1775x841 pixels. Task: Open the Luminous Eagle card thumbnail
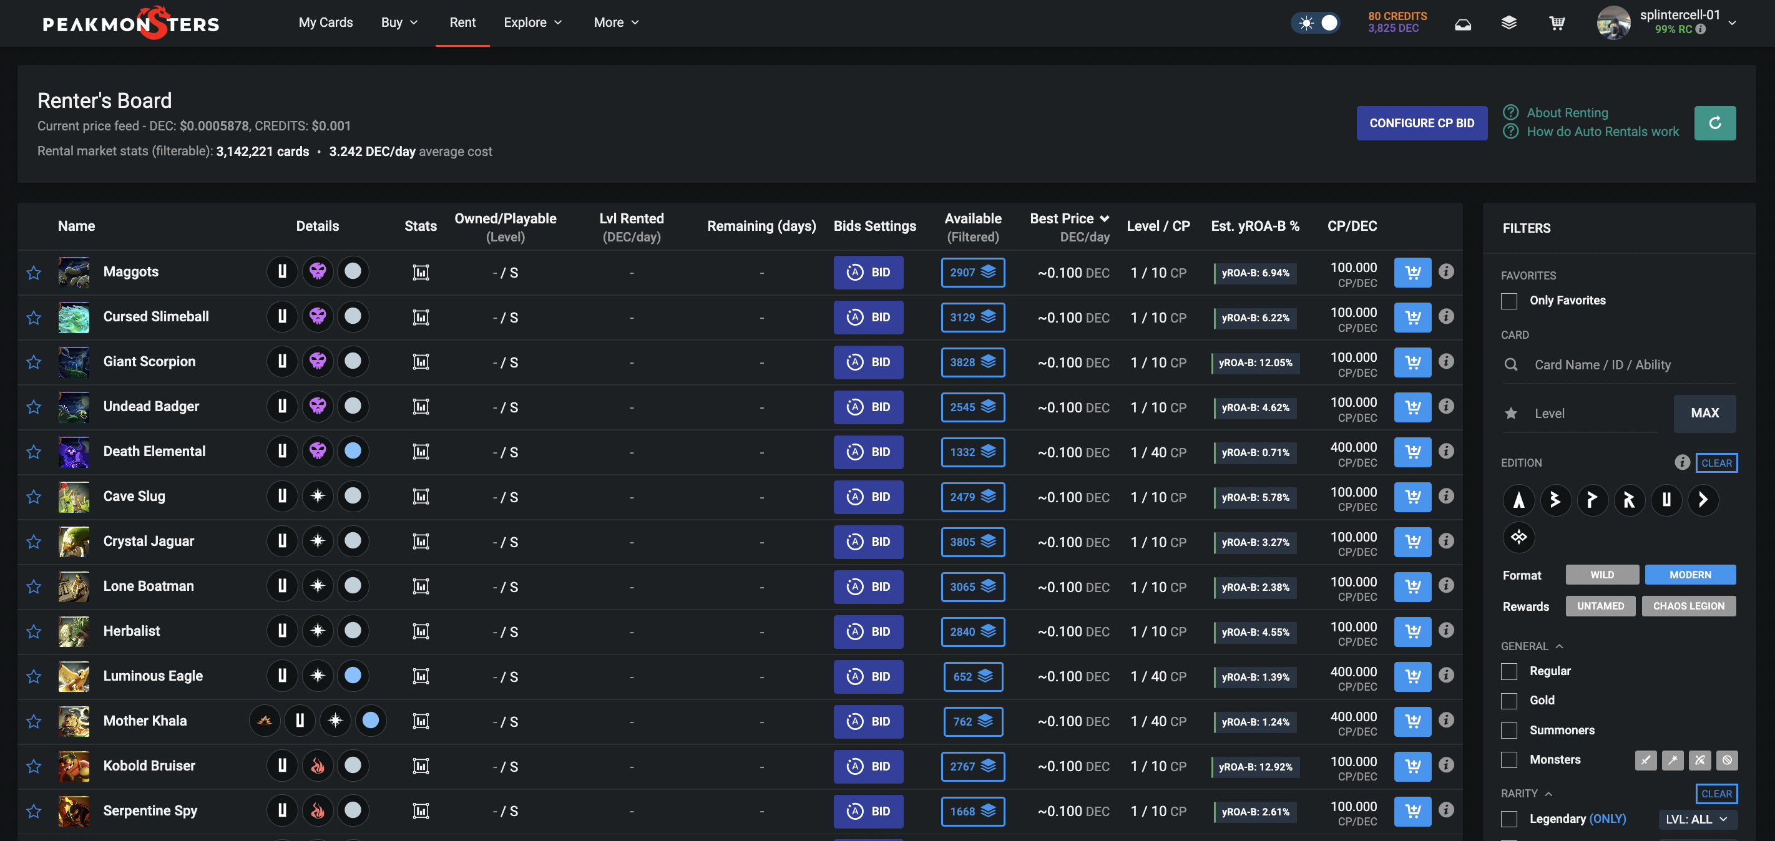[x=74, y=676]
